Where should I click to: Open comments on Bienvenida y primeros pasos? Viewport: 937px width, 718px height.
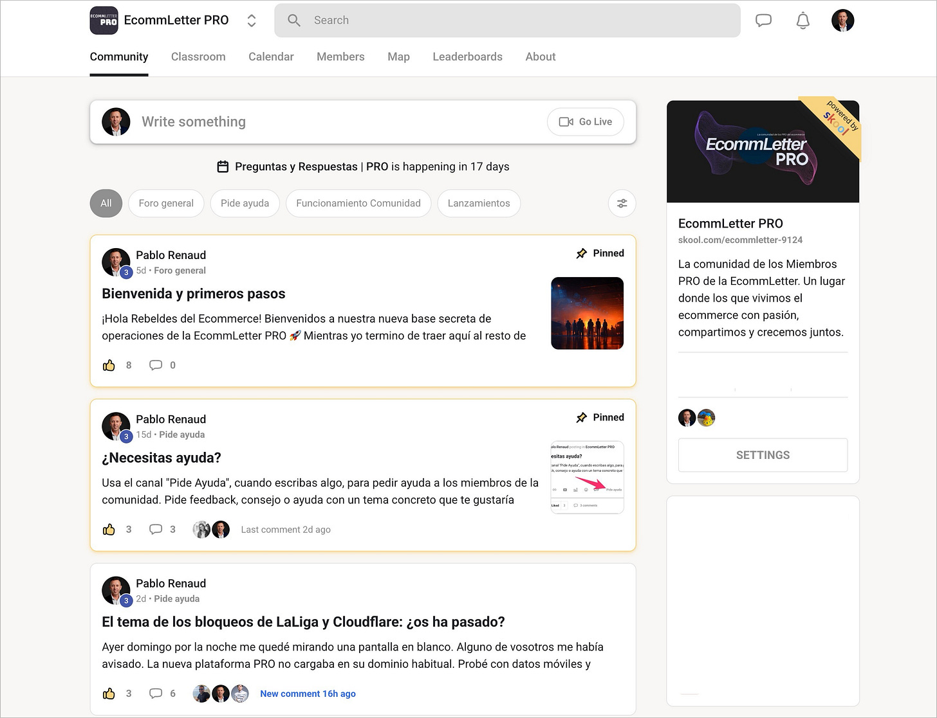click(156, 365)
